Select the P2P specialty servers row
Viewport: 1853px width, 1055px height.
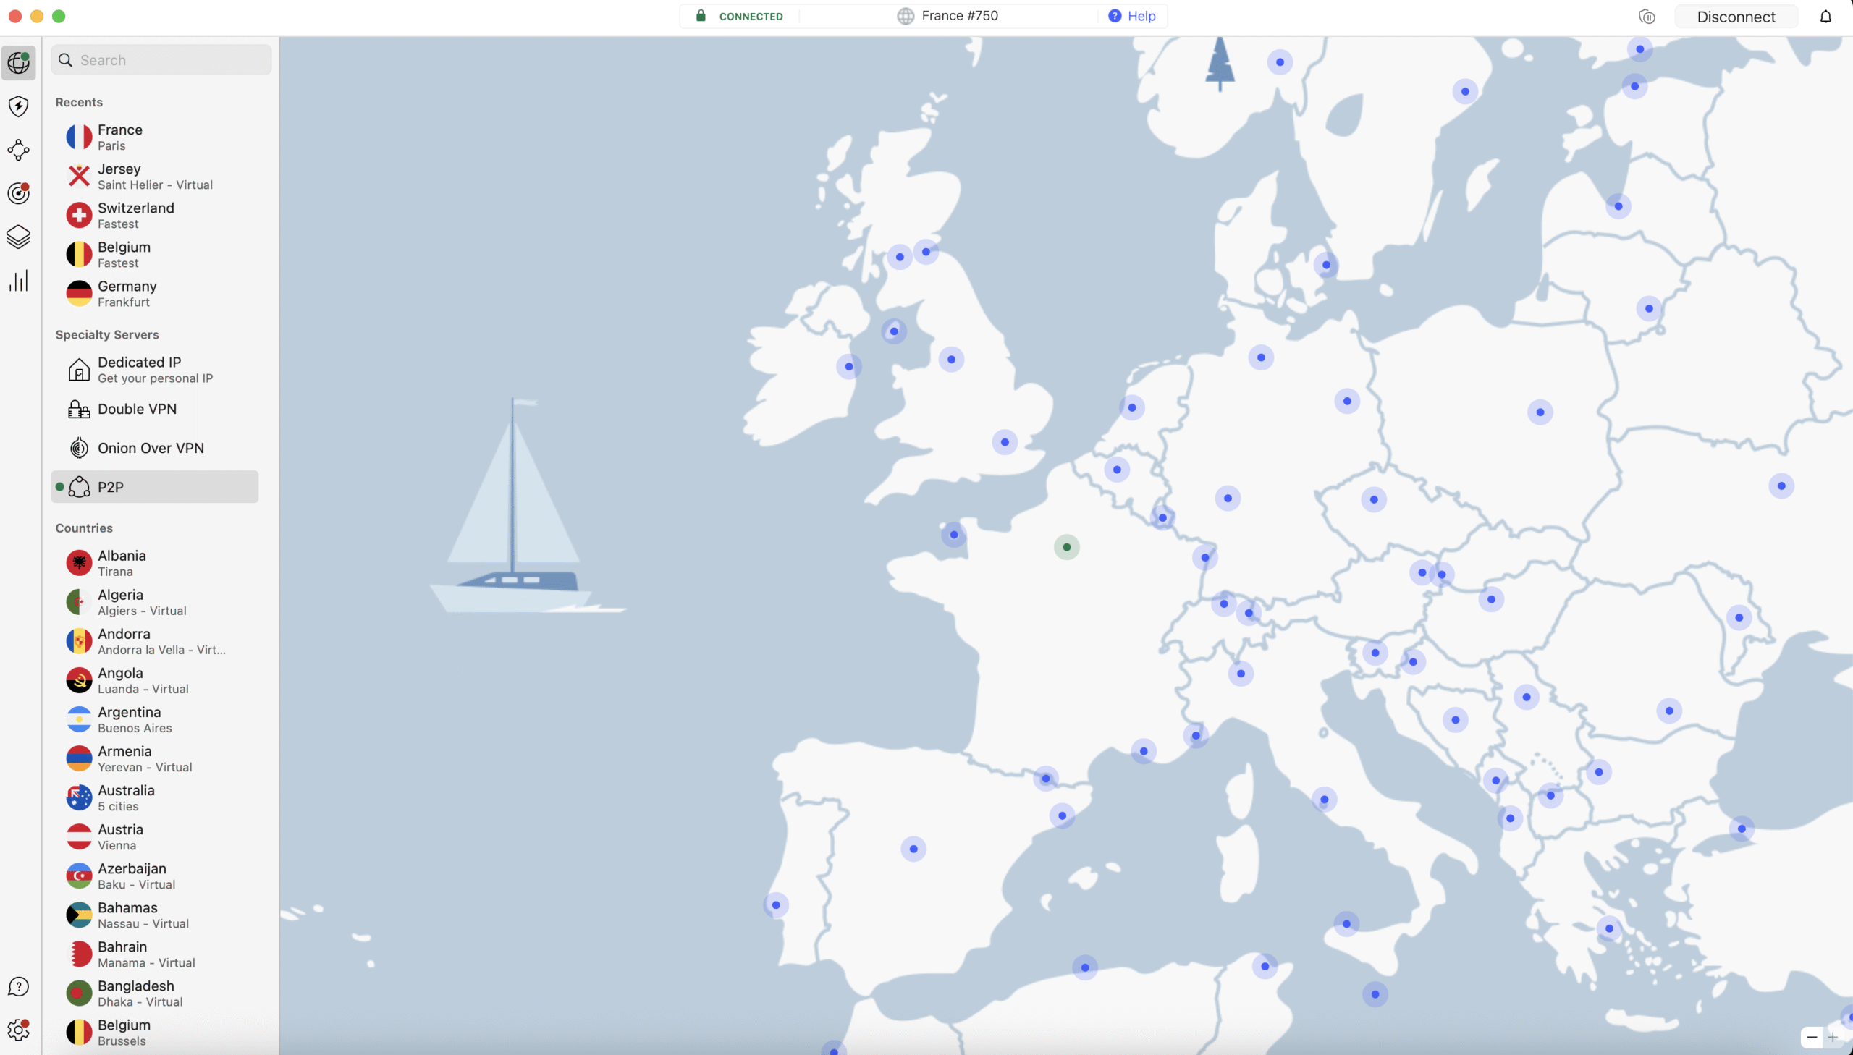(x=155, y=487)
